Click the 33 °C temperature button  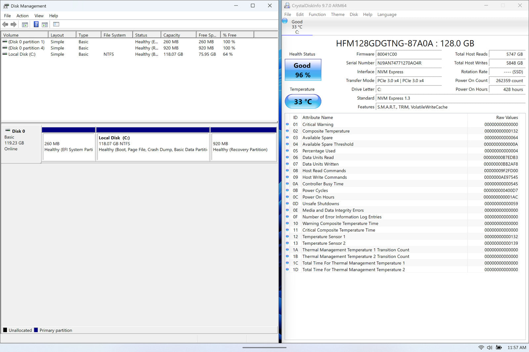(303, 101)
